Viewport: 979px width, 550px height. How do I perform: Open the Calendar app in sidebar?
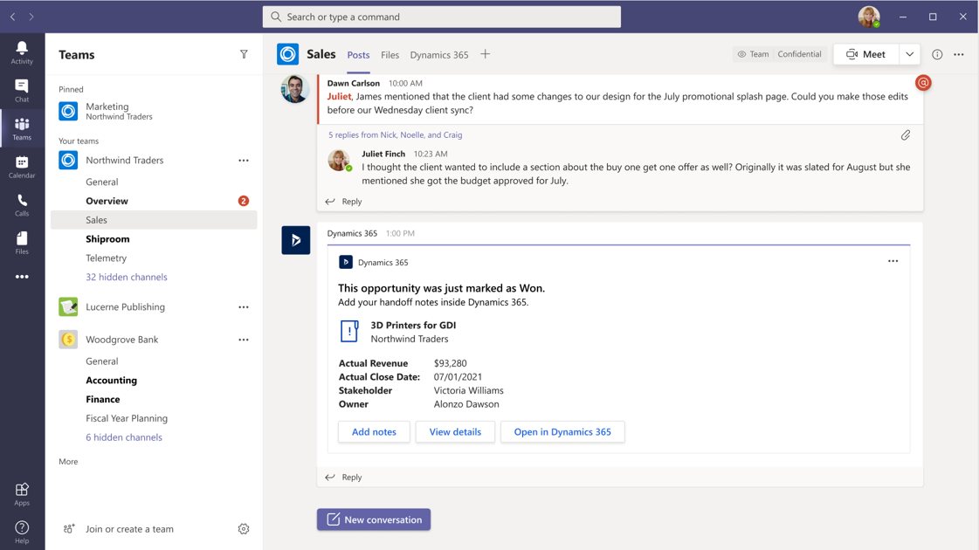22,166
